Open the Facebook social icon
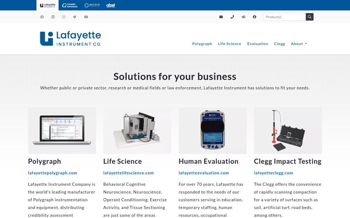This screenshot has width=350, height=218. [x=42, y=17]
